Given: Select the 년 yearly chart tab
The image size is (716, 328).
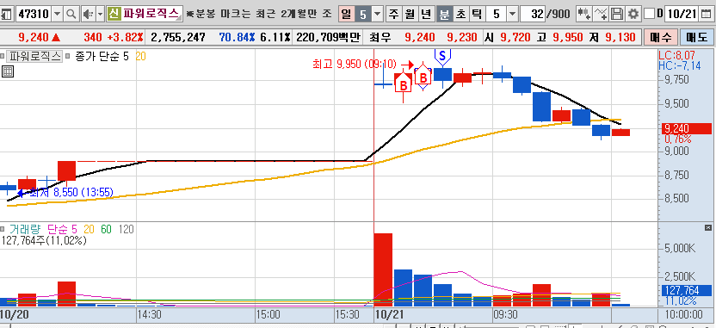Looking at the screenshot, I should coord(426,14).
